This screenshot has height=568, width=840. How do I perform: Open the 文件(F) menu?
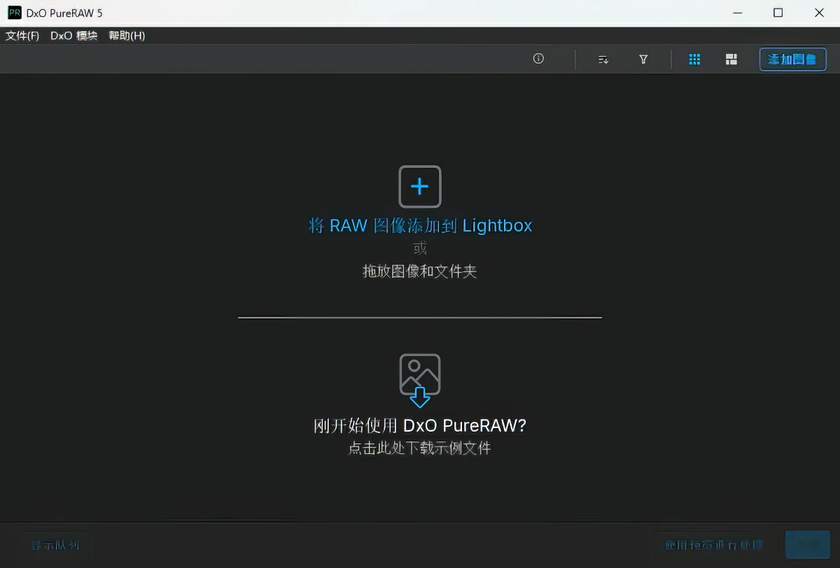click(x=22, y=36)
